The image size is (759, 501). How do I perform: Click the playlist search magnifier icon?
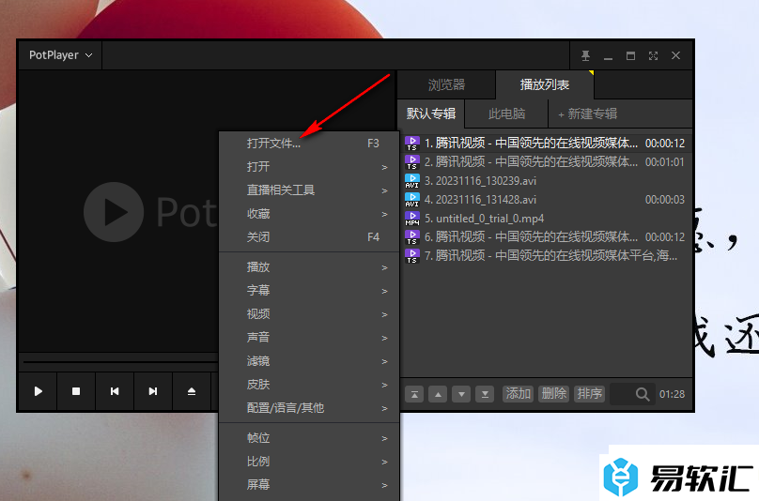pyautogui.click(x=643, y=394)
